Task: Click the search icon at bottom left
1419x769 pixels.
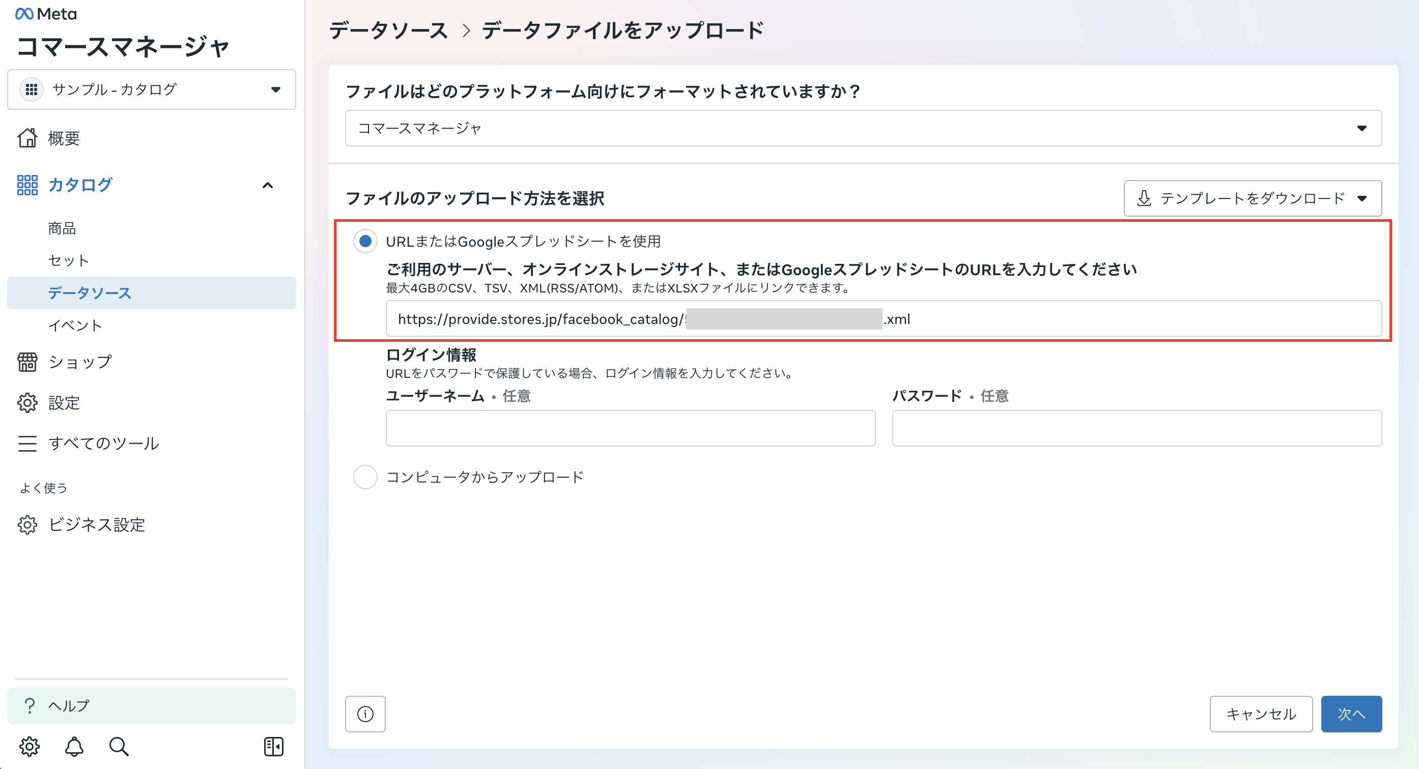Action: tap(119, 747)
